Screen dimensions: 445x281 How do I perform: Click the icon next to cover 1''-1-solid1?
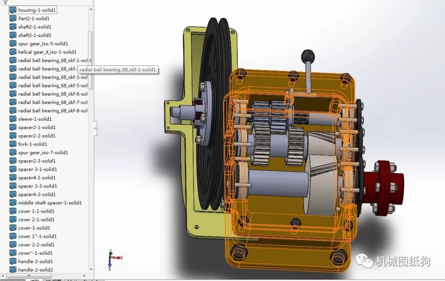point(13,236)
